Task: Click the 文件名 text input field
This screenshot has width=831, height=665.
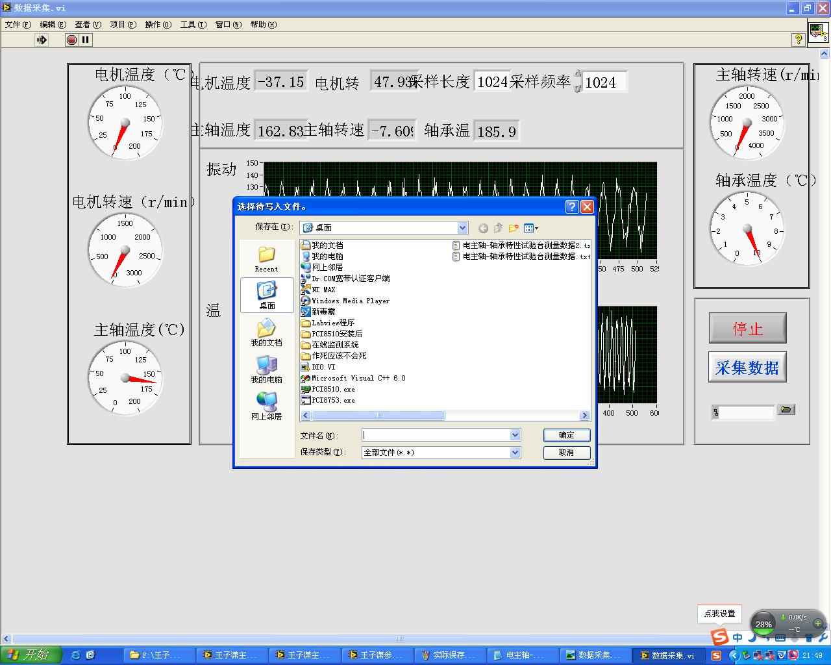Action: [436, 435]
